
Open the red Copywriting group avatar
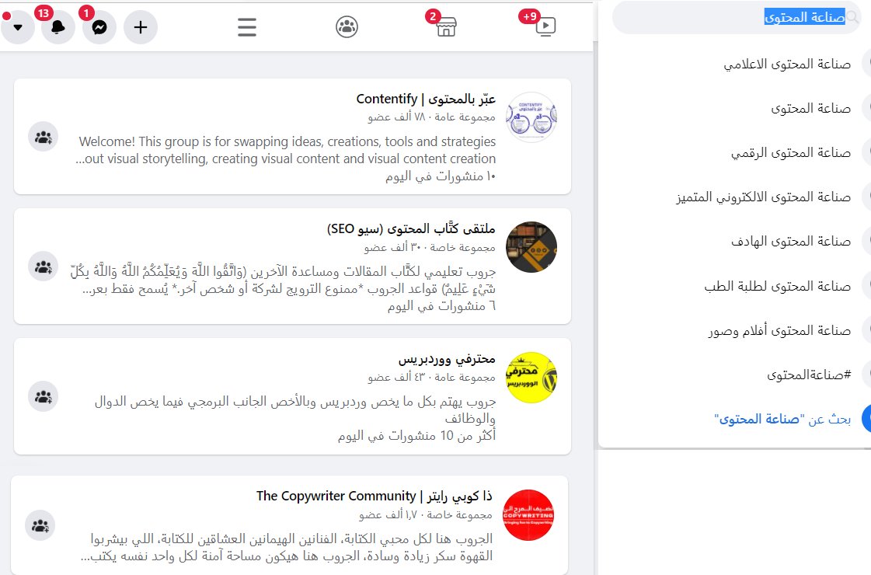click(x=528, y=515)
